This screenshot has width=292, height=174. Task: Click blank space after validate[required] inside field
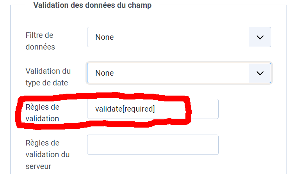point(187,109)
